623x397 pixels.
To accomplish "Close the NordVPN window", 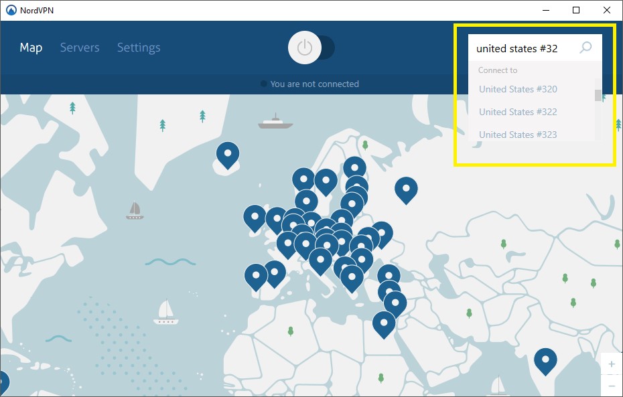I will (607, 10).
